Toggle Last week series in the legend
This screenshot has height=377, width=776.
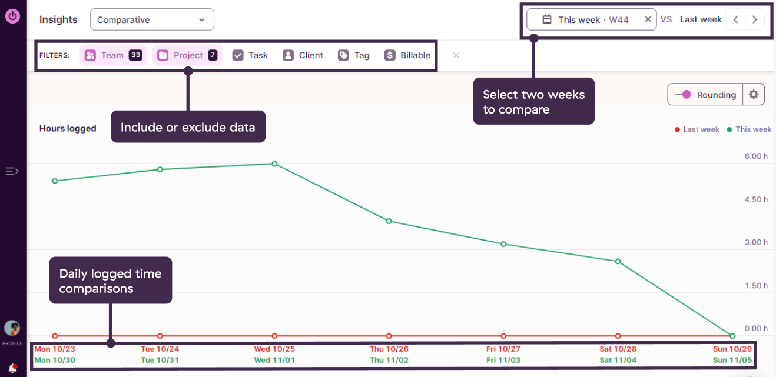pos(697,129)
